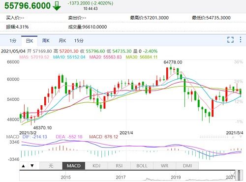The width and height of the screenshot is (246, 182).
Task: Choose the WR indicator
Action: tap(164, 166)
